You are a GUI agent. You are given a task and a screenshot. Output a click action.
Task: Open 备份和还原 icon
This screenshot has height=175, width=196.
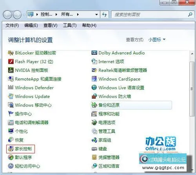[94, 105]
